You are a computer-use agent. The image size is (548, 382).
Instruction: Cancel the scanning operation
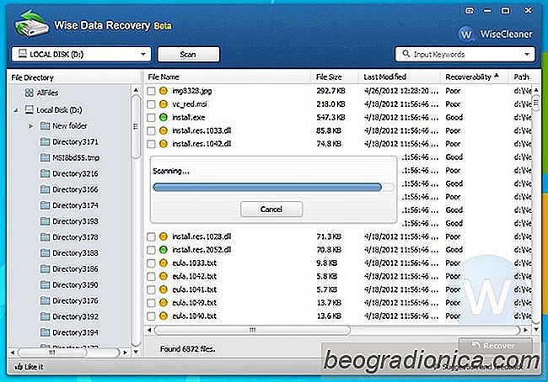tap(271, 210)
